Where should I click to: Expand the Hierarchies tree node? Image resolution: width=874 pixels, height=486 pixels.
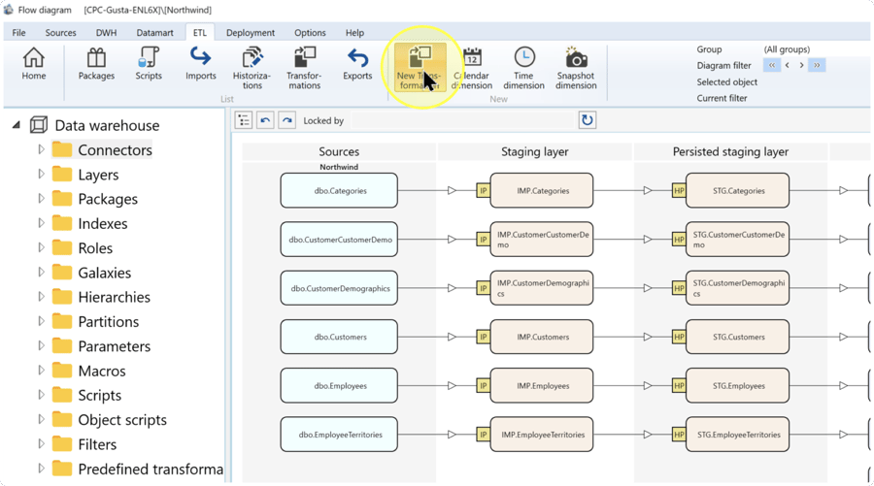tap(41, 297)
